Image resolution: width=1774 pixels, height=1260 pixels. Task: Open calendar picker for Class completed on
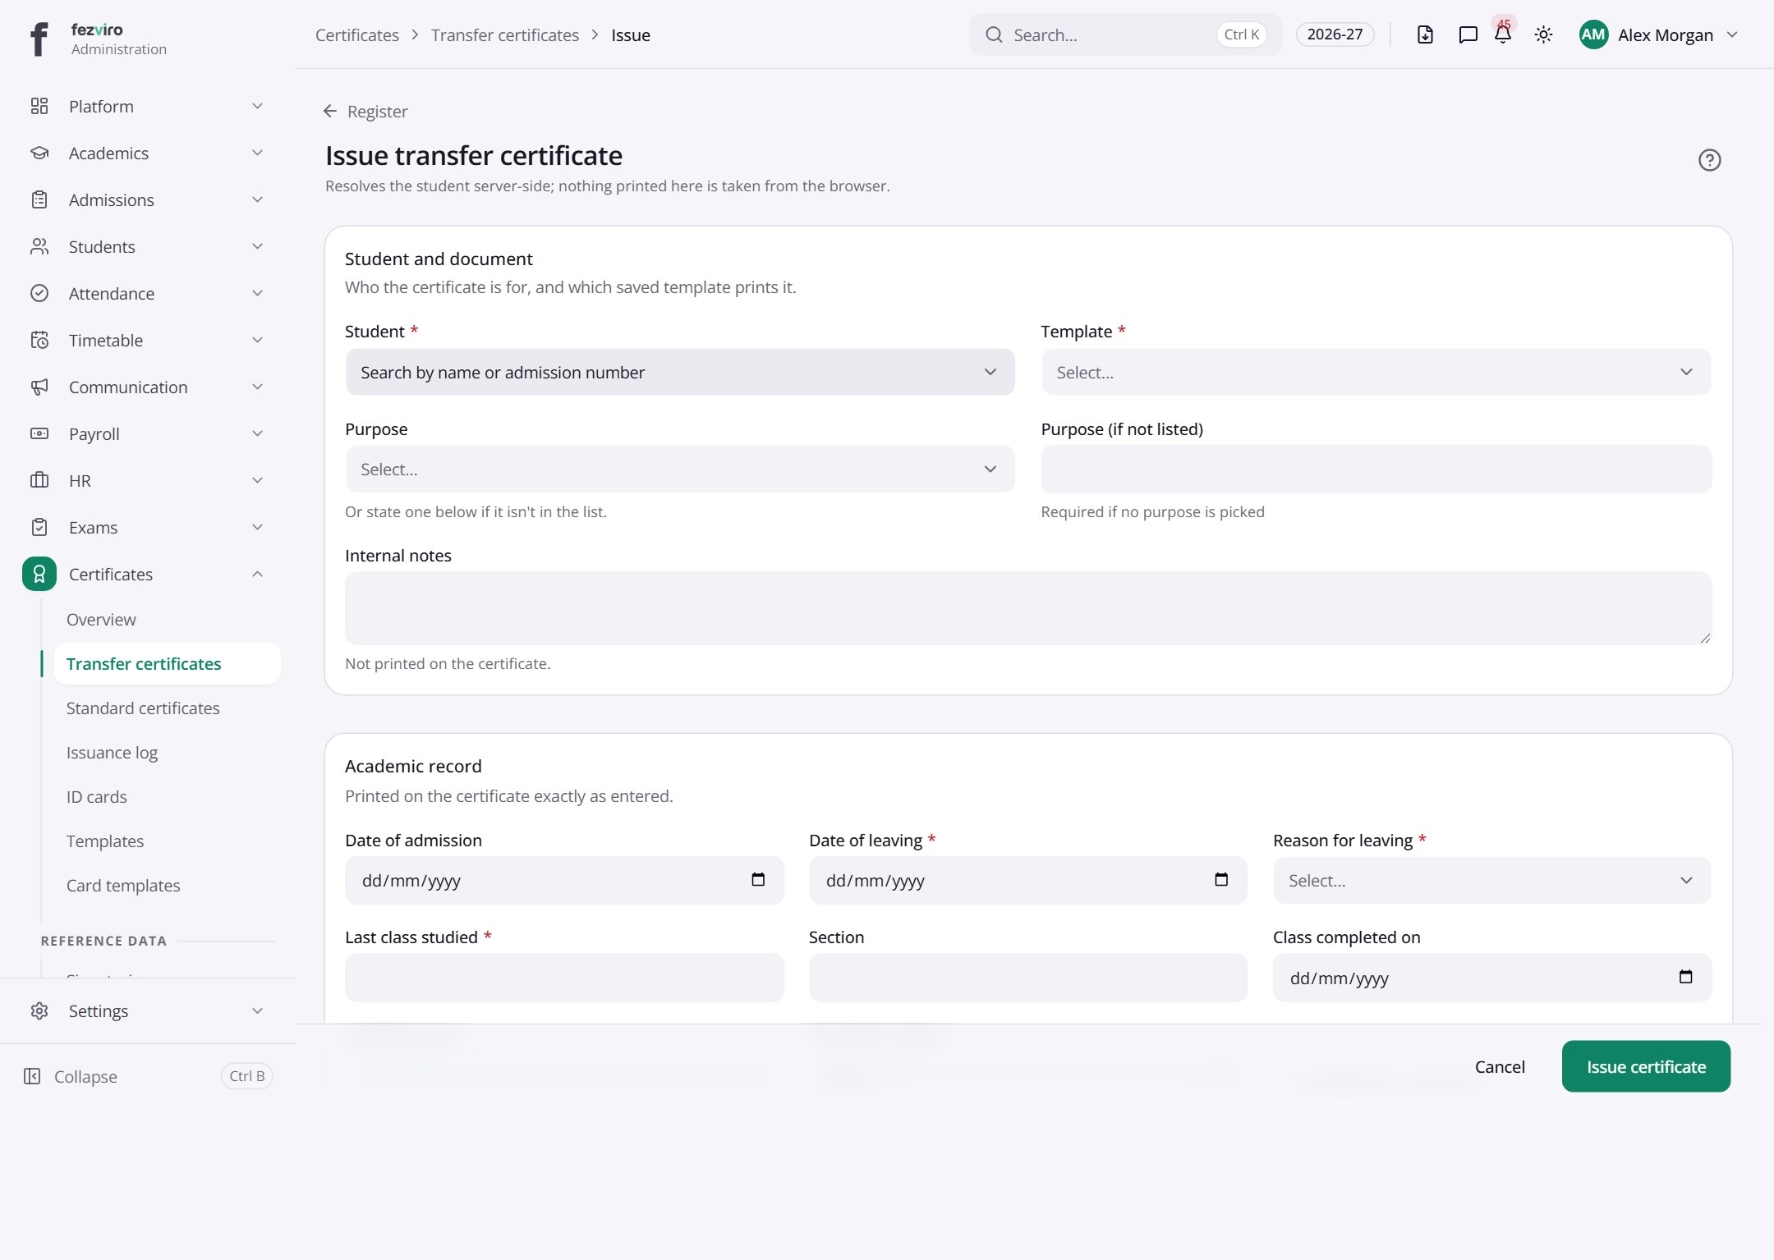coord(1685,977)
